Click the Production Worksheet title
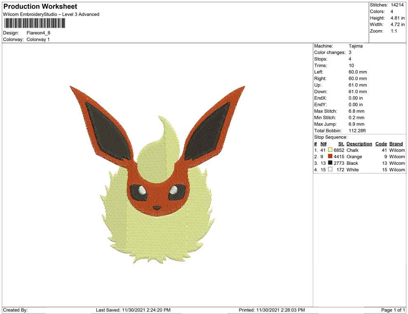408x314 pixels. [x=40, y=7]
